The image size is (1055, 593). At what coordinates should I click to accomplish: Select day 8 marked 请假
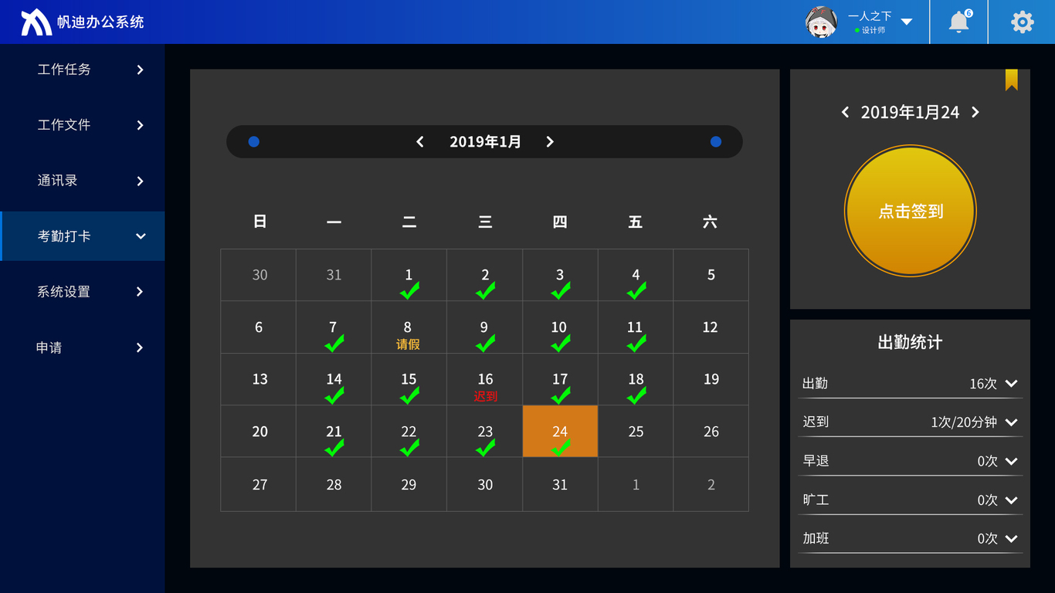[409, 327]
